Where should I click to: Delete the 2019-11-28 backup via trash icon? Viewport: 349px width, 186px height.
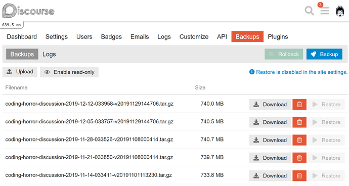299,140
